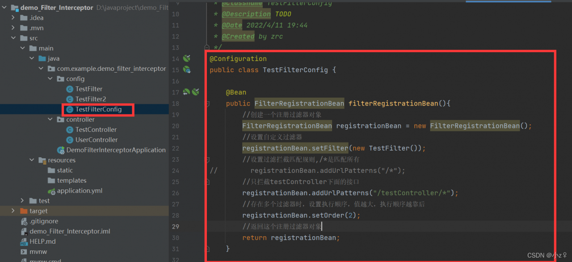Click the config package folder icon

coord(60,79)
